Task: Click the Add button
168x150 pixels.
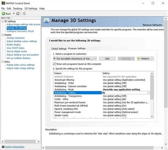Action: coord(107,59)
